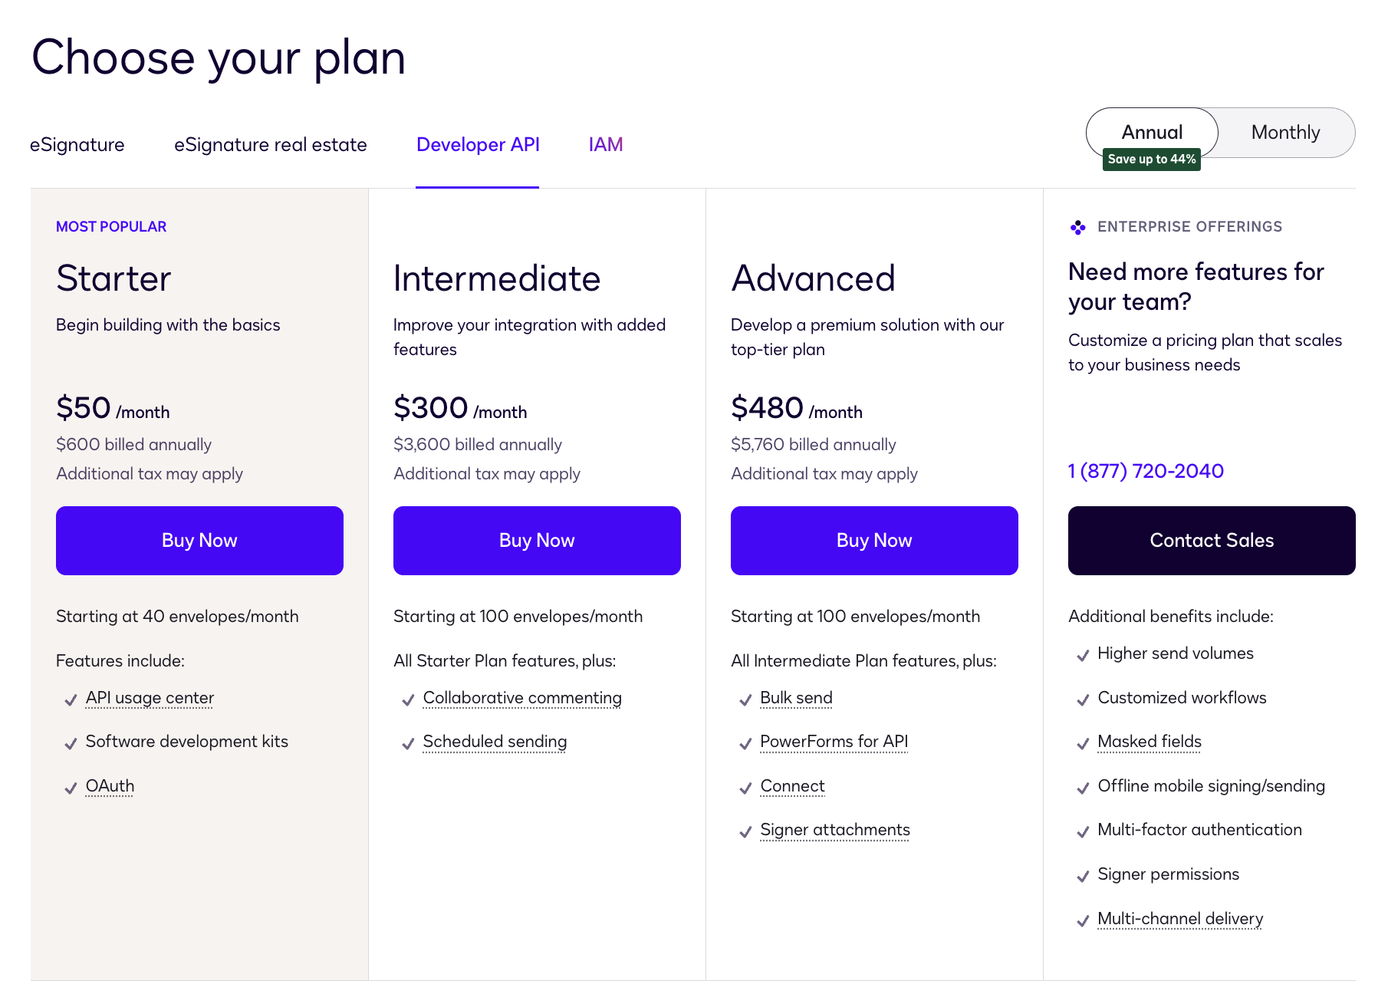Open PowerForms for API feature tooltip

[834, 742]
